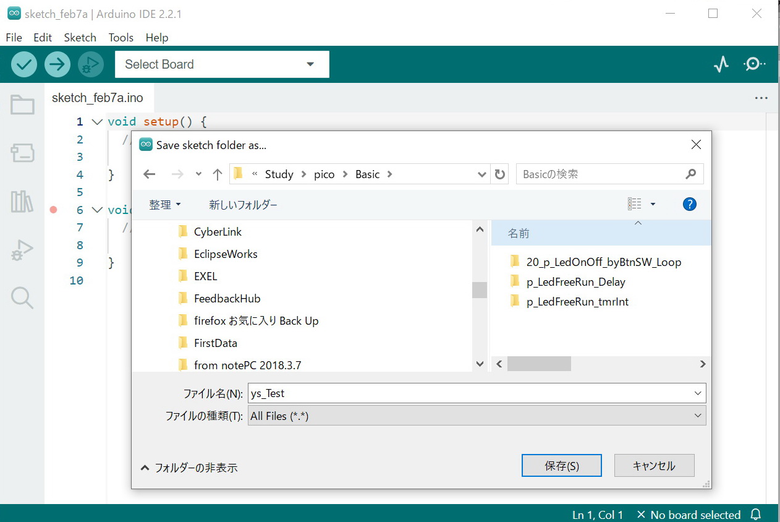The width and height of the screenshot is (780, 522).
Task: Select the FeedbackHub folder in tree
Action: 219,299
